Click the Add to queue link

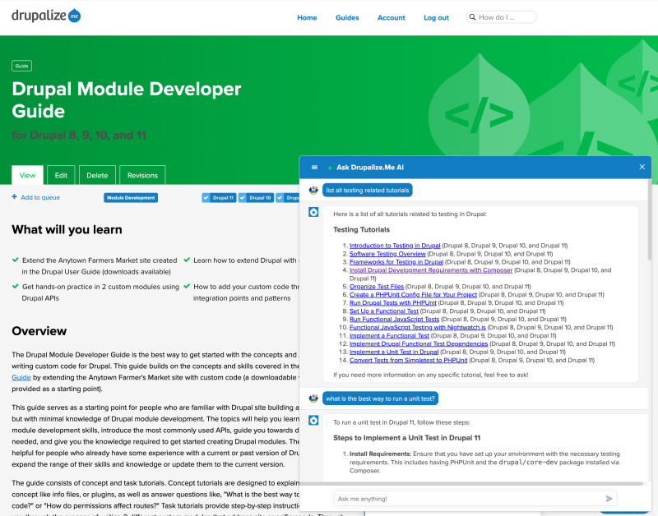pos(40,197)
